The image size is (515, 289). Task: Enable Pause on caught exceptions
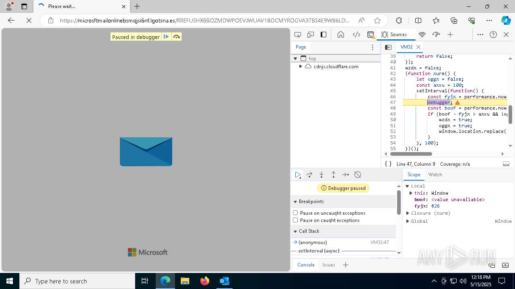click(x=295, y=220)
